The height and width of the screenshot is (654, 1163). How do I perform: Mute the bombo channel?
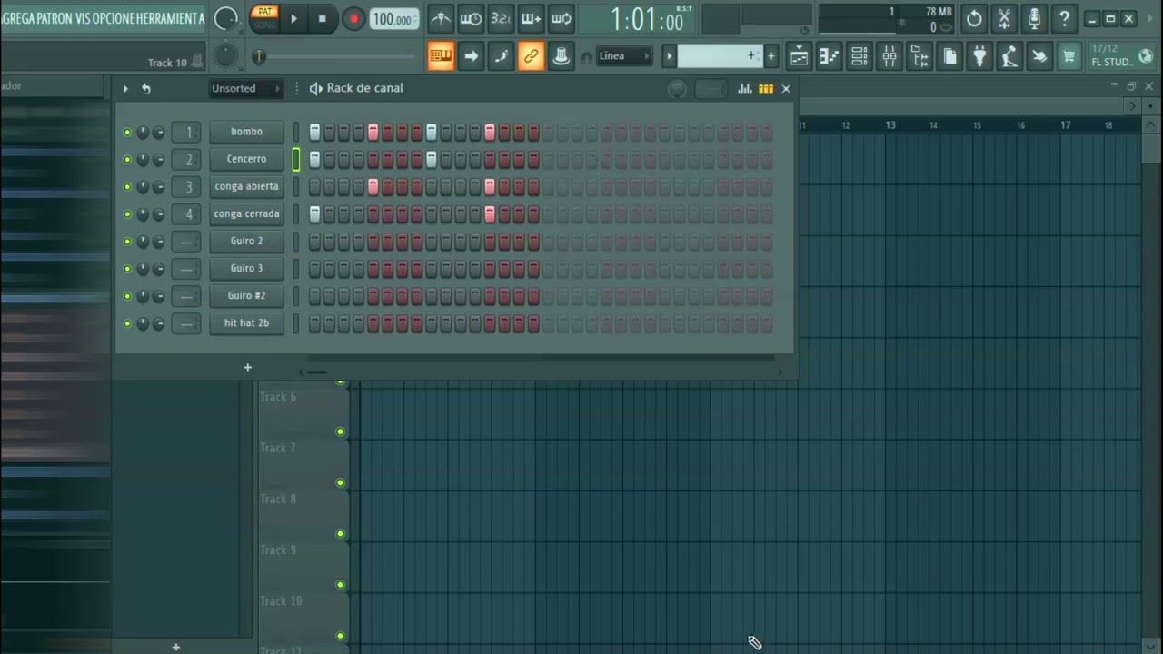click(x=127, y=133)
